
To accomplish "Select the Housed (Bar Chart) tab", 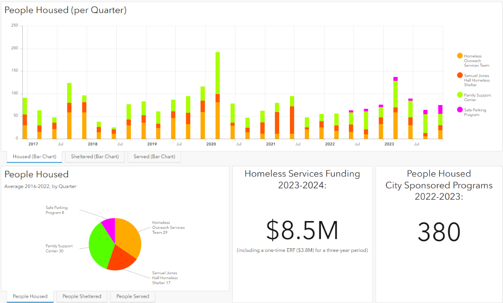I will [35, 157].
